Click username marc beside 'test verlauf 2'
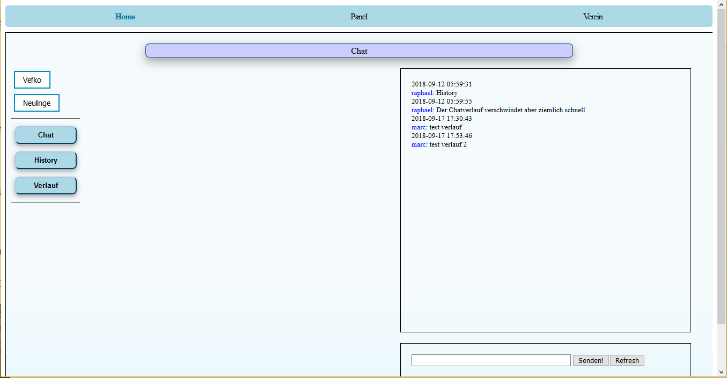The width and height of the screenshot is (727, 378). pos(419,144)
